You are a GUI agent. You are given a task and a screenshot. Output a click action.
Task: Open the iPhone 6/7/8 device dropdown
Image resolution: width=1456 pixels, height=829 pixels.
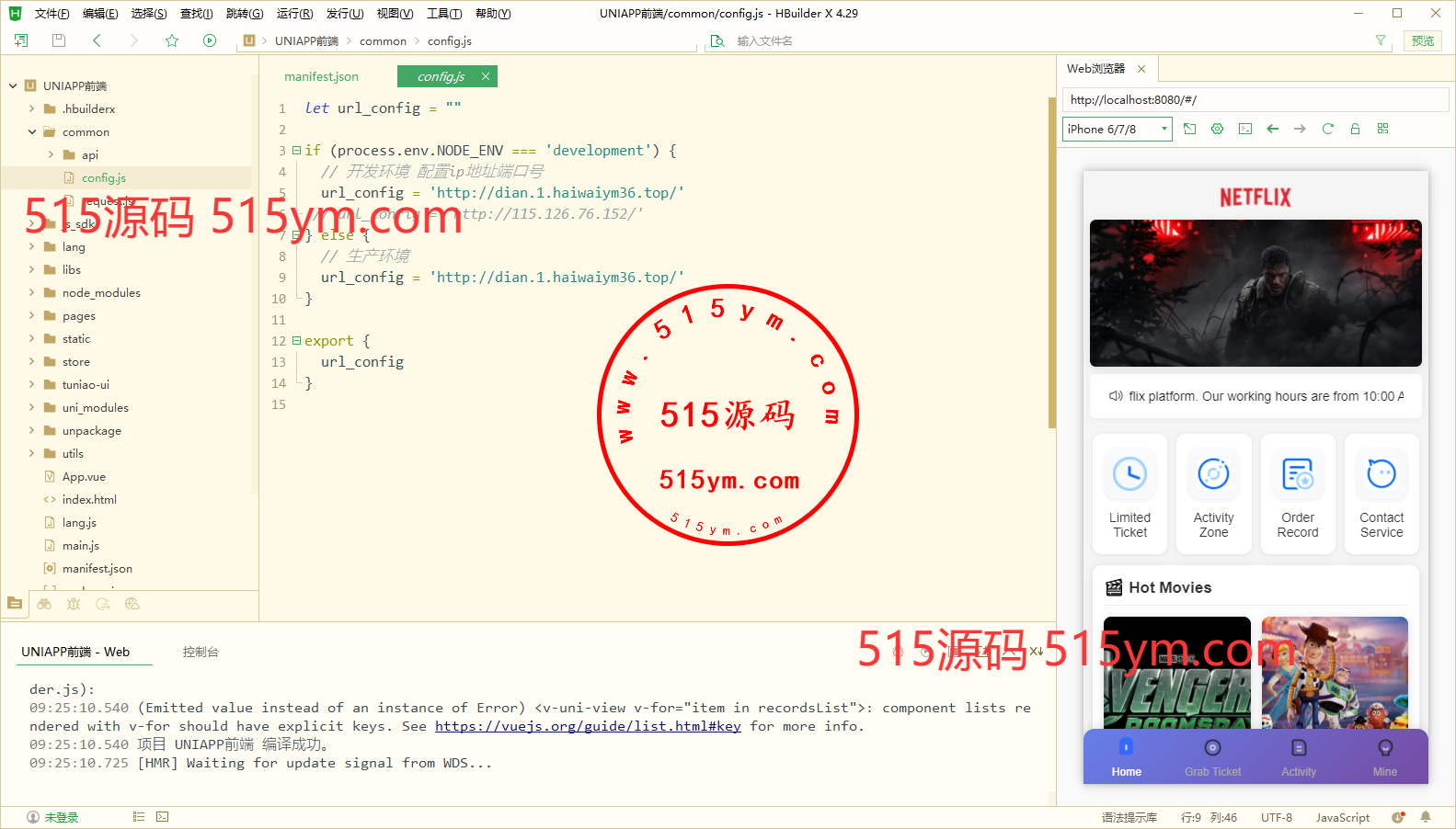(1118, 129)
